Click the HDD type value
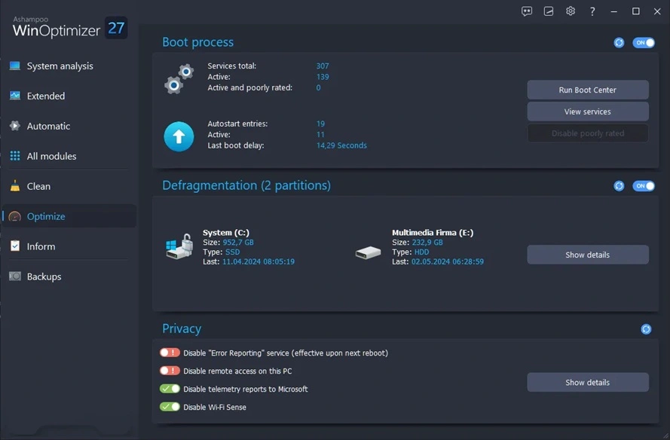 pyautogui.click(x=421, y=252)
